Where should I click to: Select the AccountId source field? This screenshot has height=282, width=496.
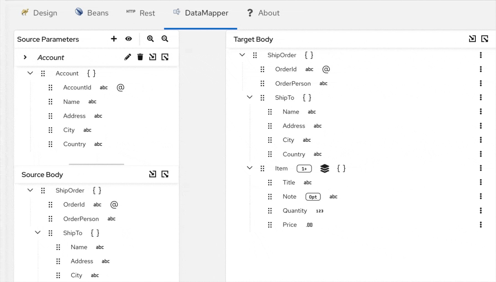77,88
